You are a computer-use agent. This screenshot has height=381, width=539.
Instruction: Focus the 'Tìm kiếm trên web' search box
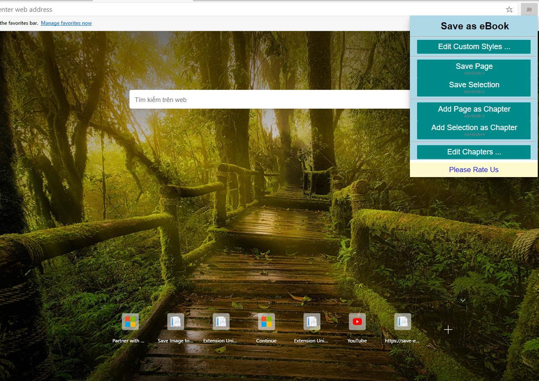(269, 99)
